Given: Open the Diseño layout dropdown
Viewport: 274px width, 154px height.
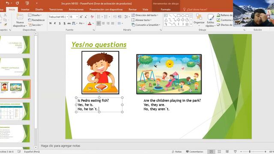Looking at the screenshot, I should pos(35,15).
